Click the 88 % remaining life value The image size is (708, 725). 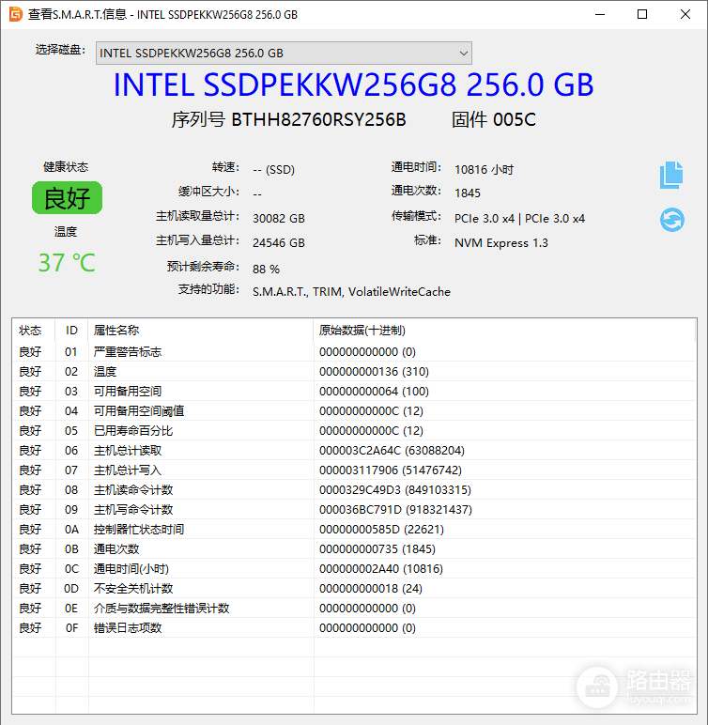pyautogui.click(x=267, y=270)
